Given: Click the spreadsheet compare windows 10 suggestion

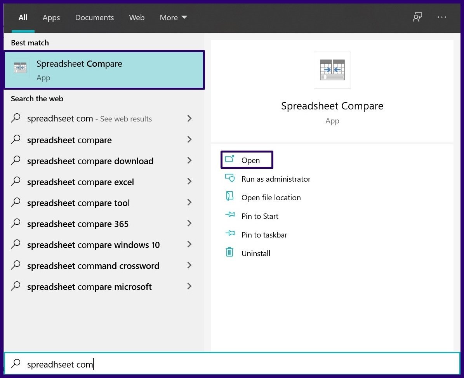Looking at the screenshot, I should 93,244.
